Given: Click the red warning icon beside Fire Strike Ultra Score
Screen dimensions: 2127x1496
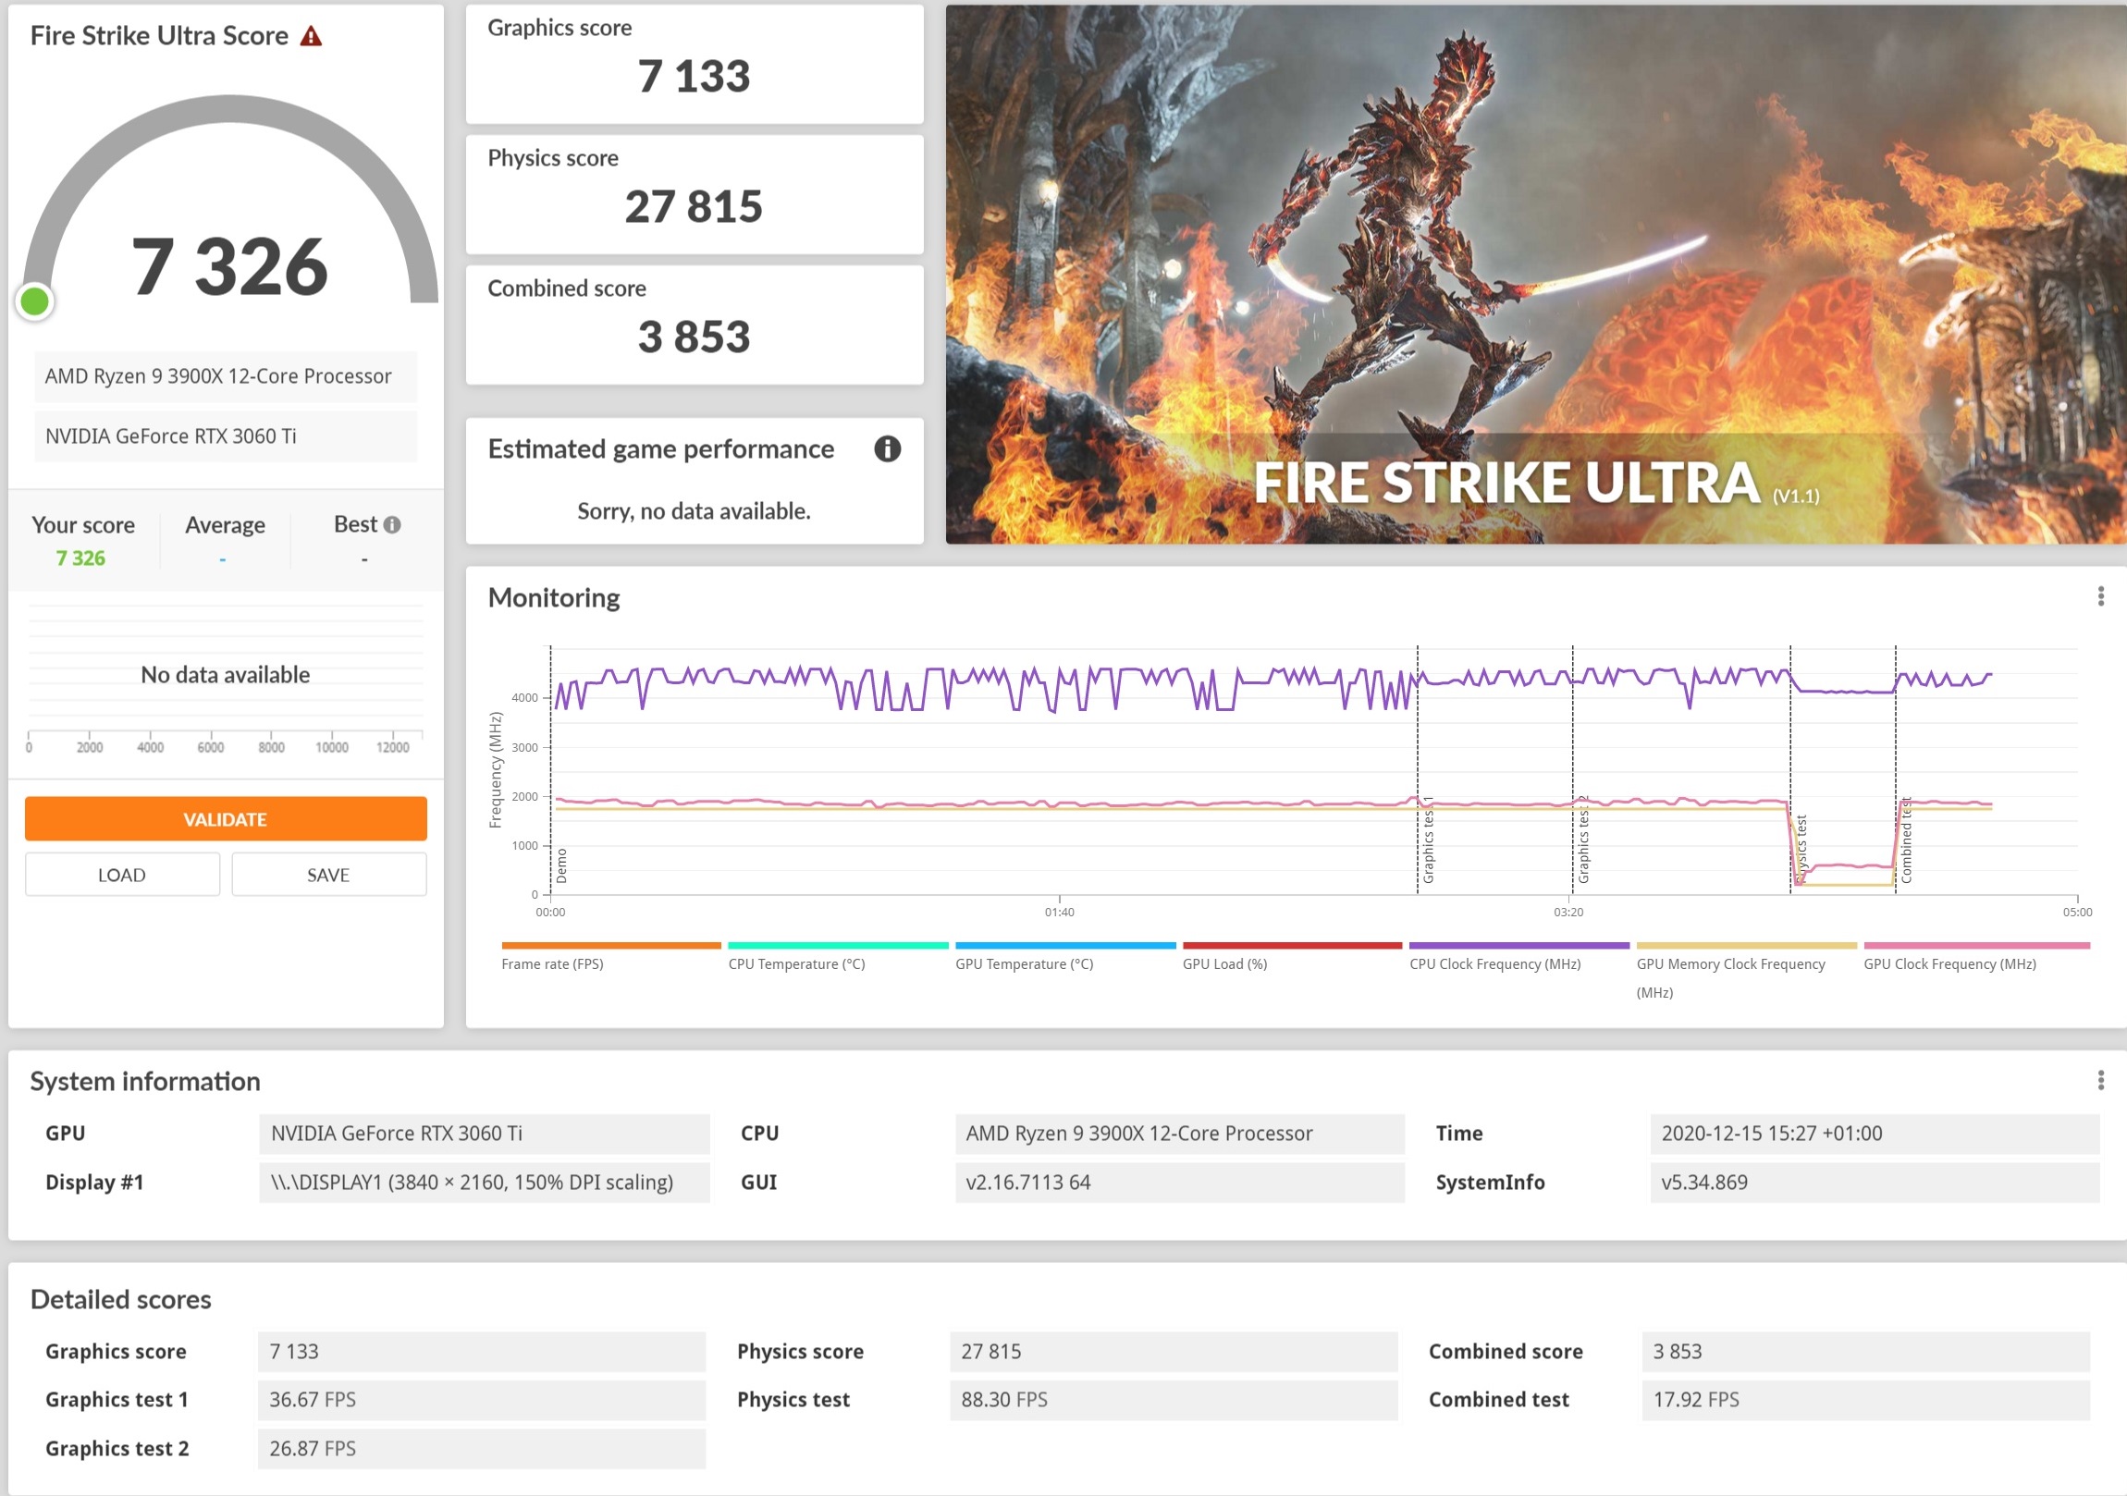Looking at the screenshot, I should (x=311, y=36).
